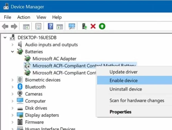Expand the Disk drives category
The width and height of the screenshot is (172, 130).
[x=12, y=108]
